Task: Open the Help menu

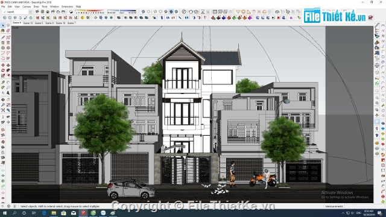Action: tap(78, 7)
